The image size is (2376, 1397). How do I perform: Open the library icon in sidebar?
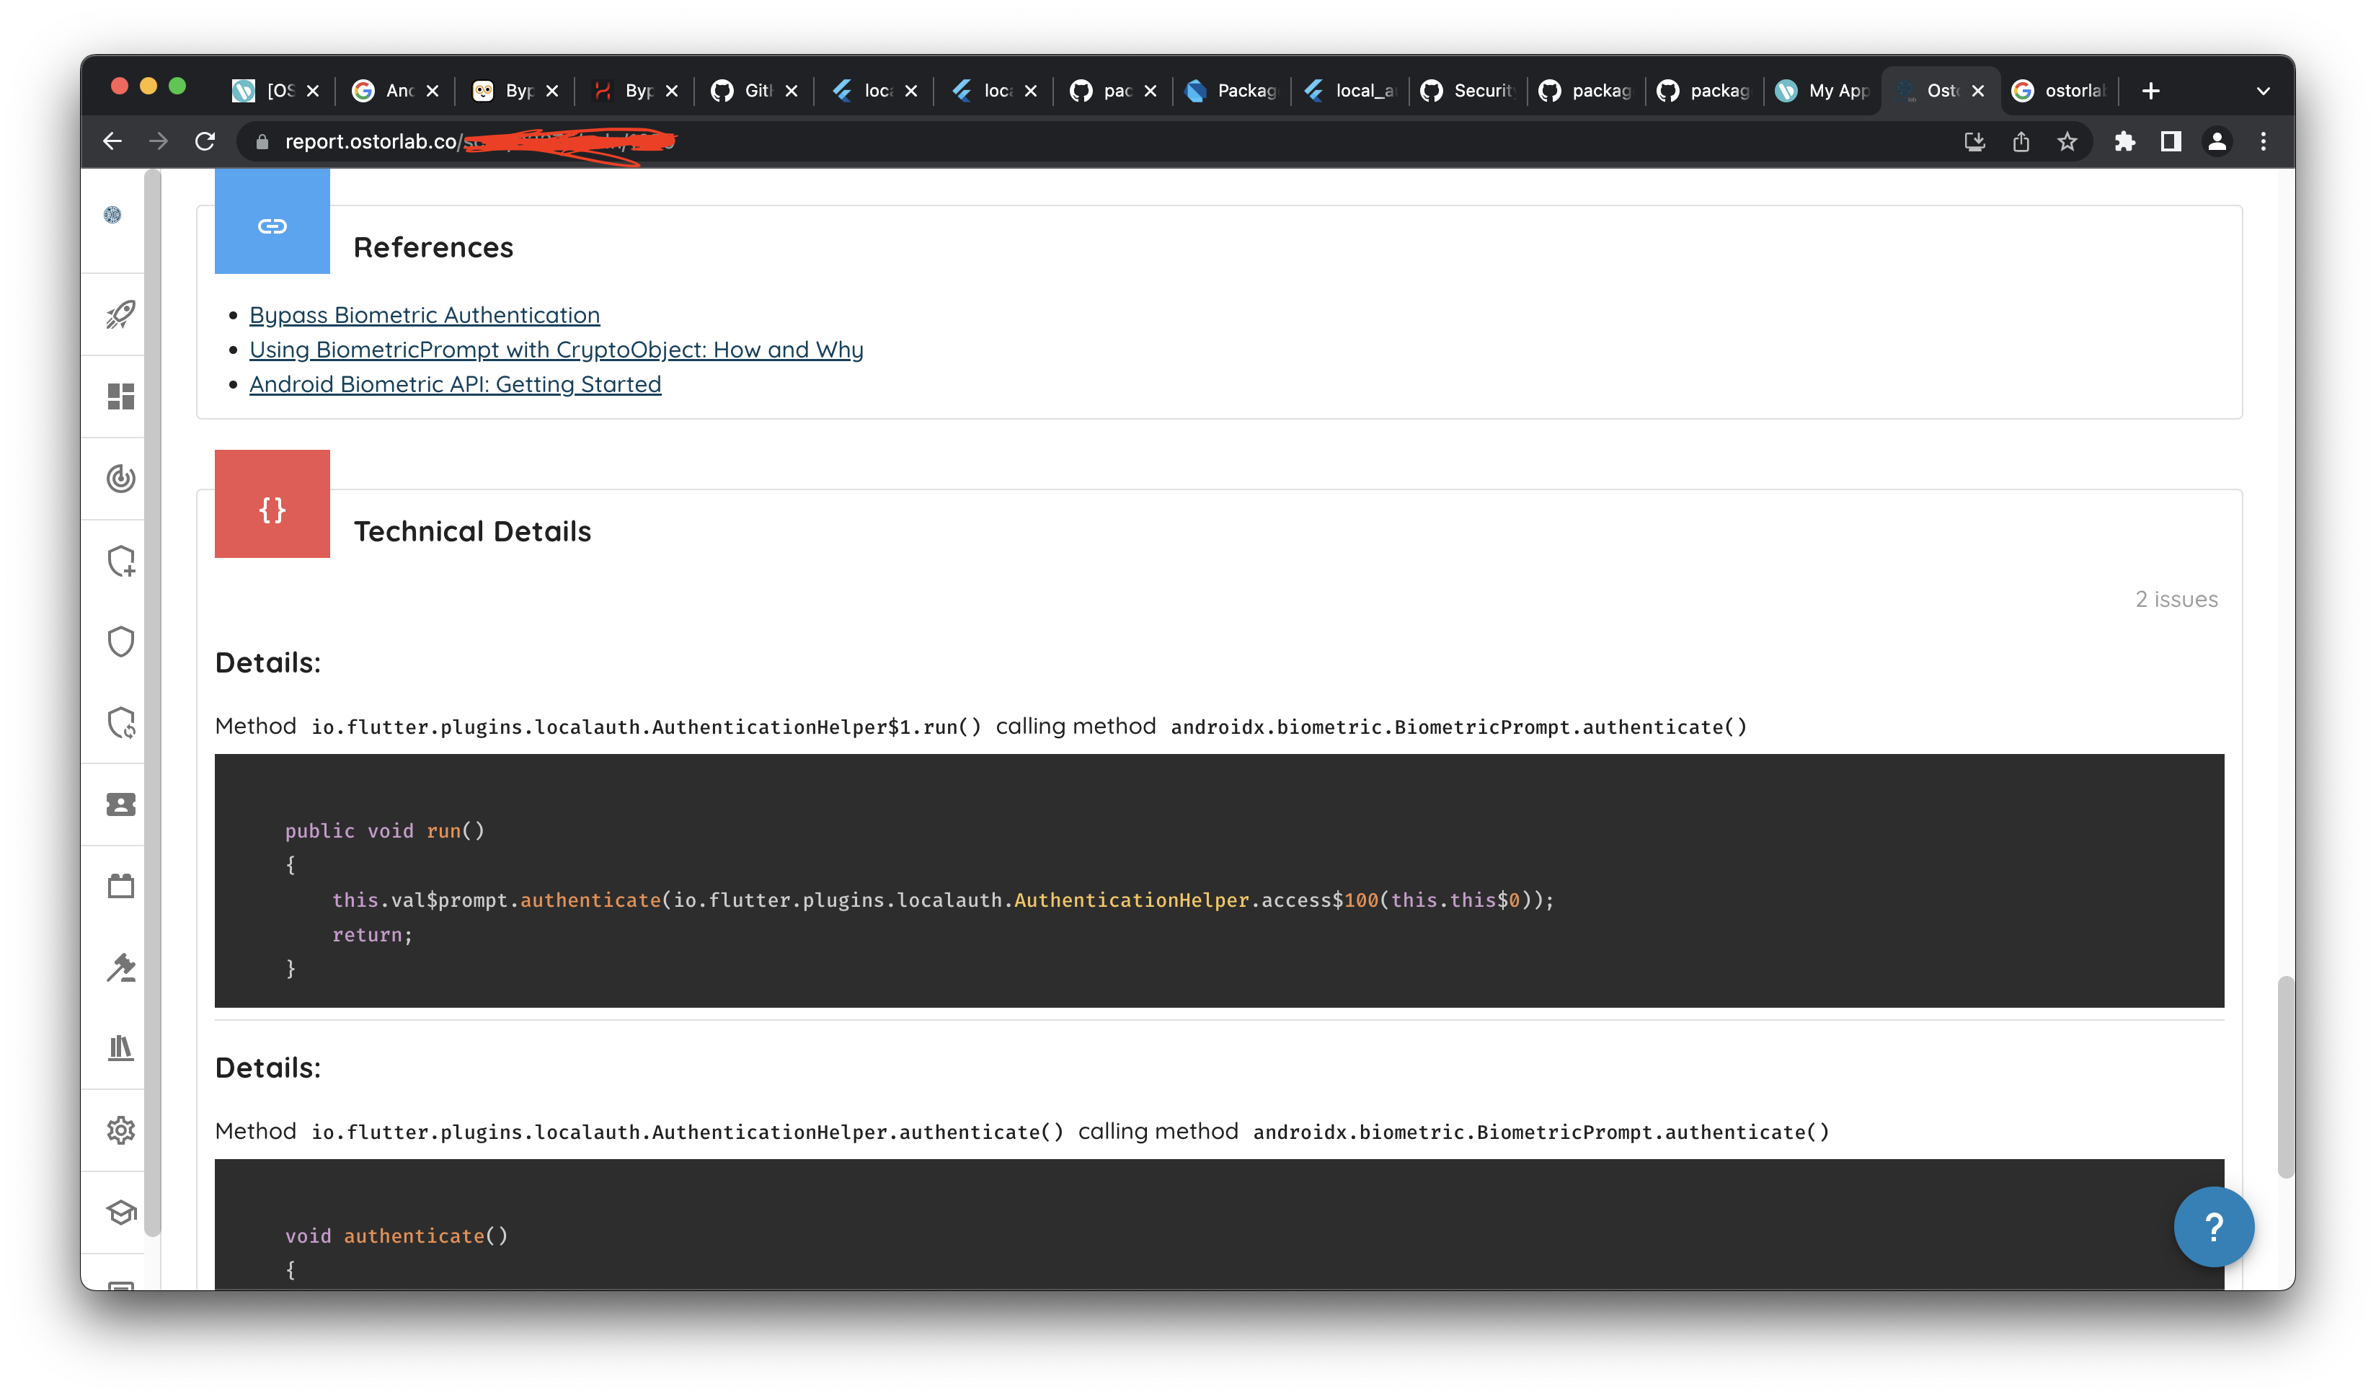(x=120, y=1049)
